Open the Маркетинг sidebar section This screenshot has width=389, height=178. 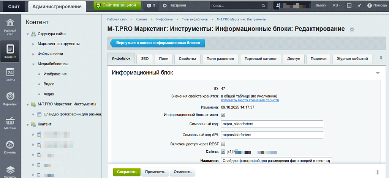(10, 99)
